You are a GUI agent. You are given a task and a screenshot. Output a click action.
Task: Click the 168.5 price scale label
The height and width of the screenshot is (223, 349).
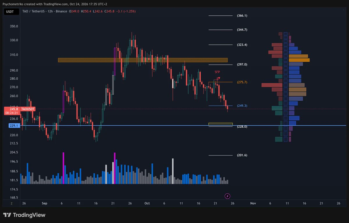point(14,197)
